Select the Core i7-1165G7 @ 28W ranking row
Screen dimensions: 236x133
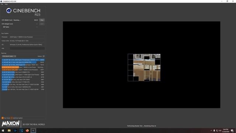[23, 85]
